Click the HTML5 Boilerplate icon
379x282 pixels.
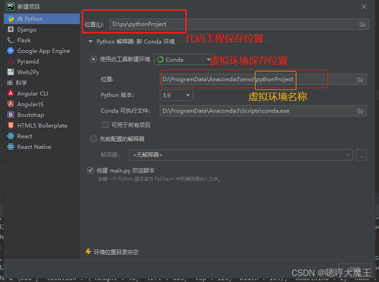coord(11,125)
